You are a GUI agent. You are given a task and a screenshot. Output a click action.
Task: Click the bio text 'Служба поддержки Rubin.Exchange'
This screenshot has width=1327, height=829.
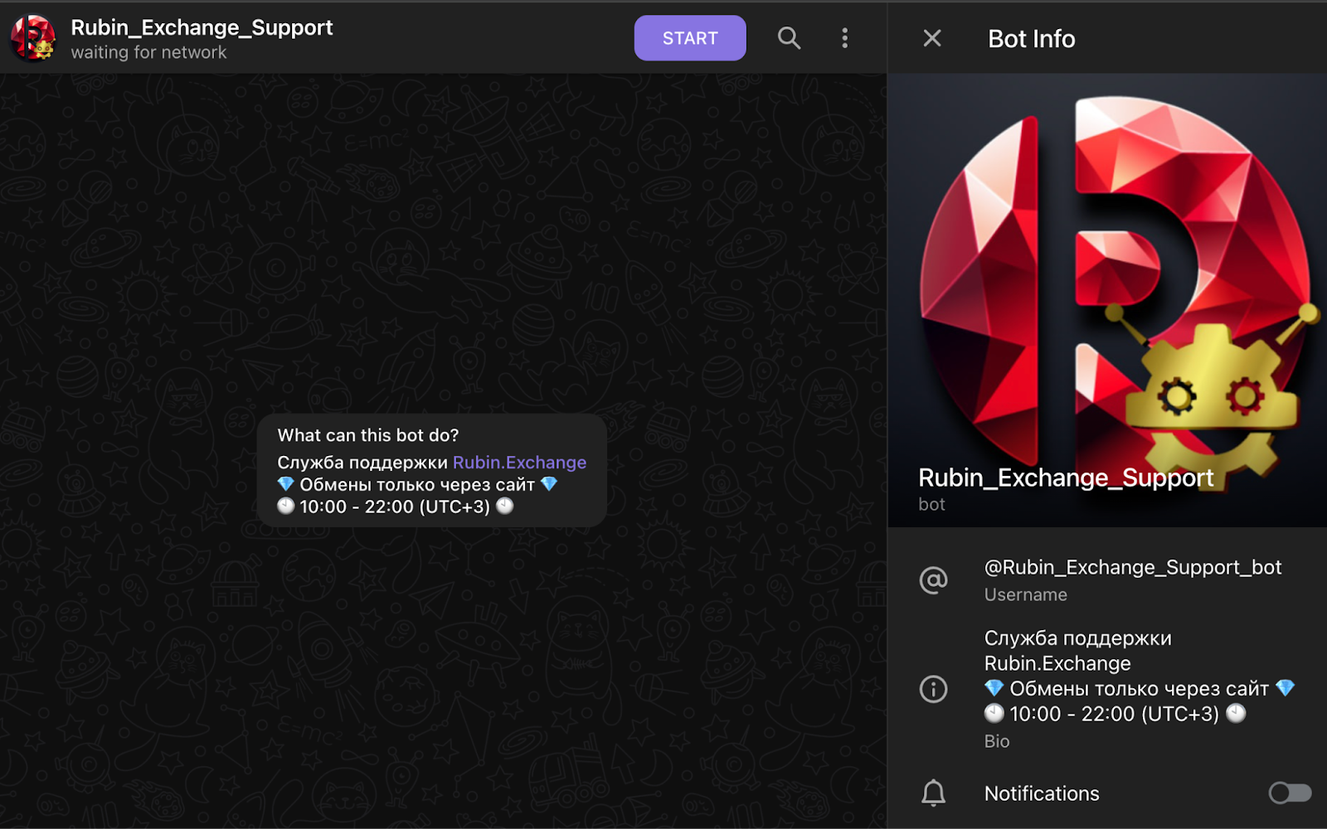[1077, 651]
